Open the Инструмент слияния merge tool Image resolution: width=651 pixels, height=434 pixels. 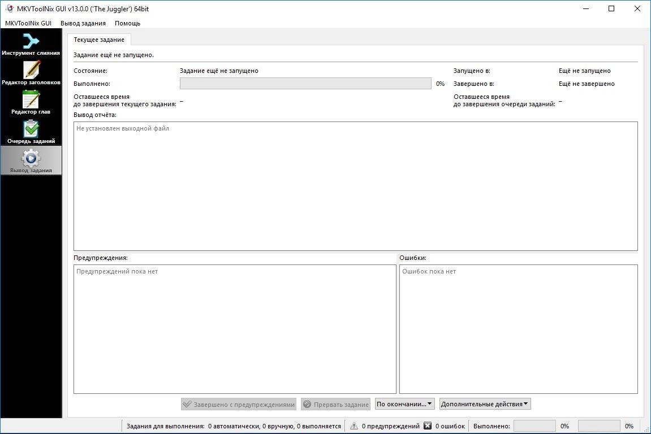click(31, 45)
